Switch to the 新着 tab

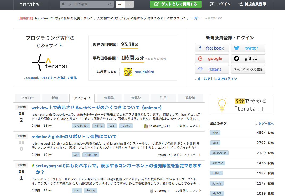[x=55, y=98]
